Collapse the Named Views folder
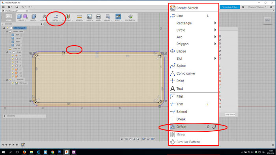 pos(7,31)
